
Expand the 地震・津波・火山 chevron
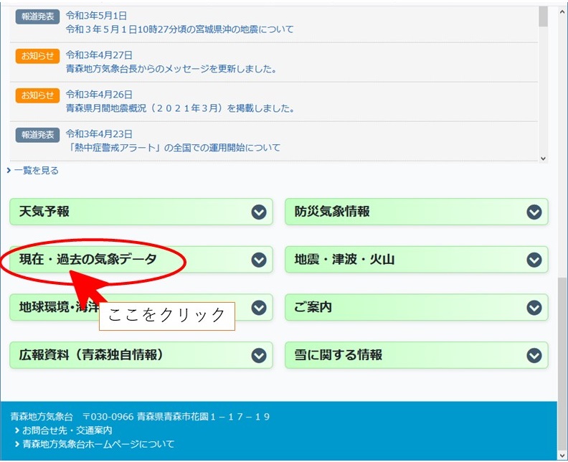pos(534,260)
